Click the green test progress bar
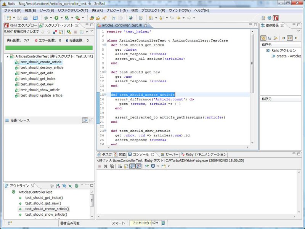 click(x=49, y=48)
